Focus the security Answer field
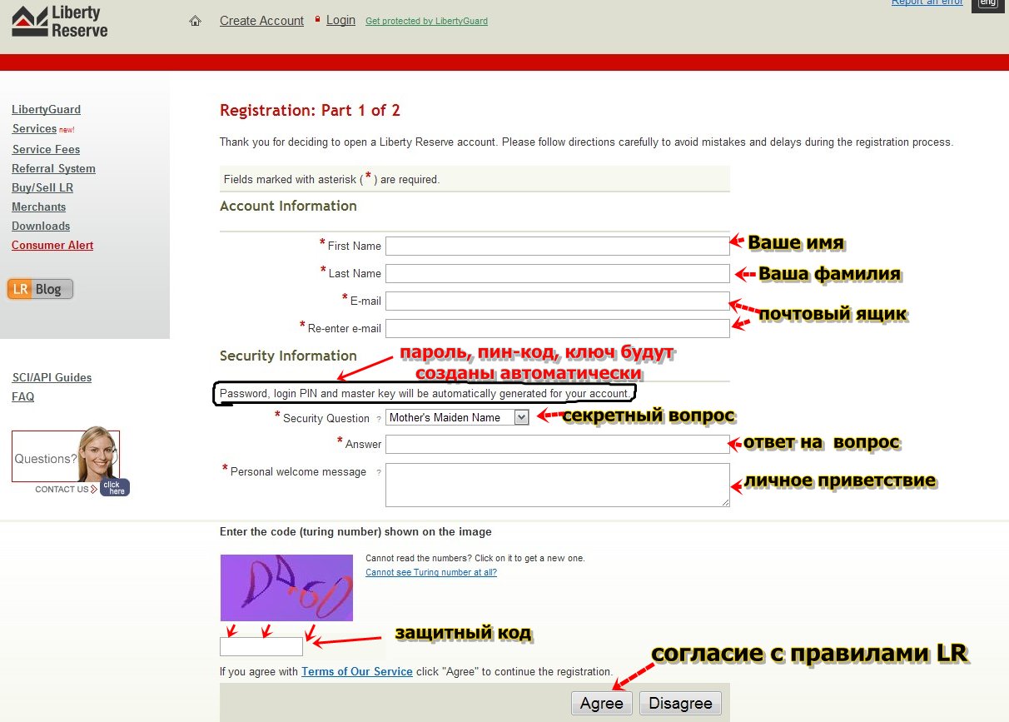 pos(558,444)
